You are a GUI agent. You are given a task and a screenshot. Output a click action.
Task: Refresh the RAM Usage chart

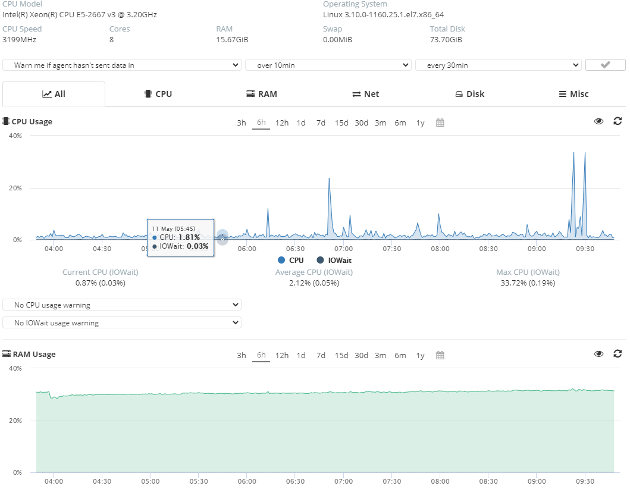(x=618, y=354)
